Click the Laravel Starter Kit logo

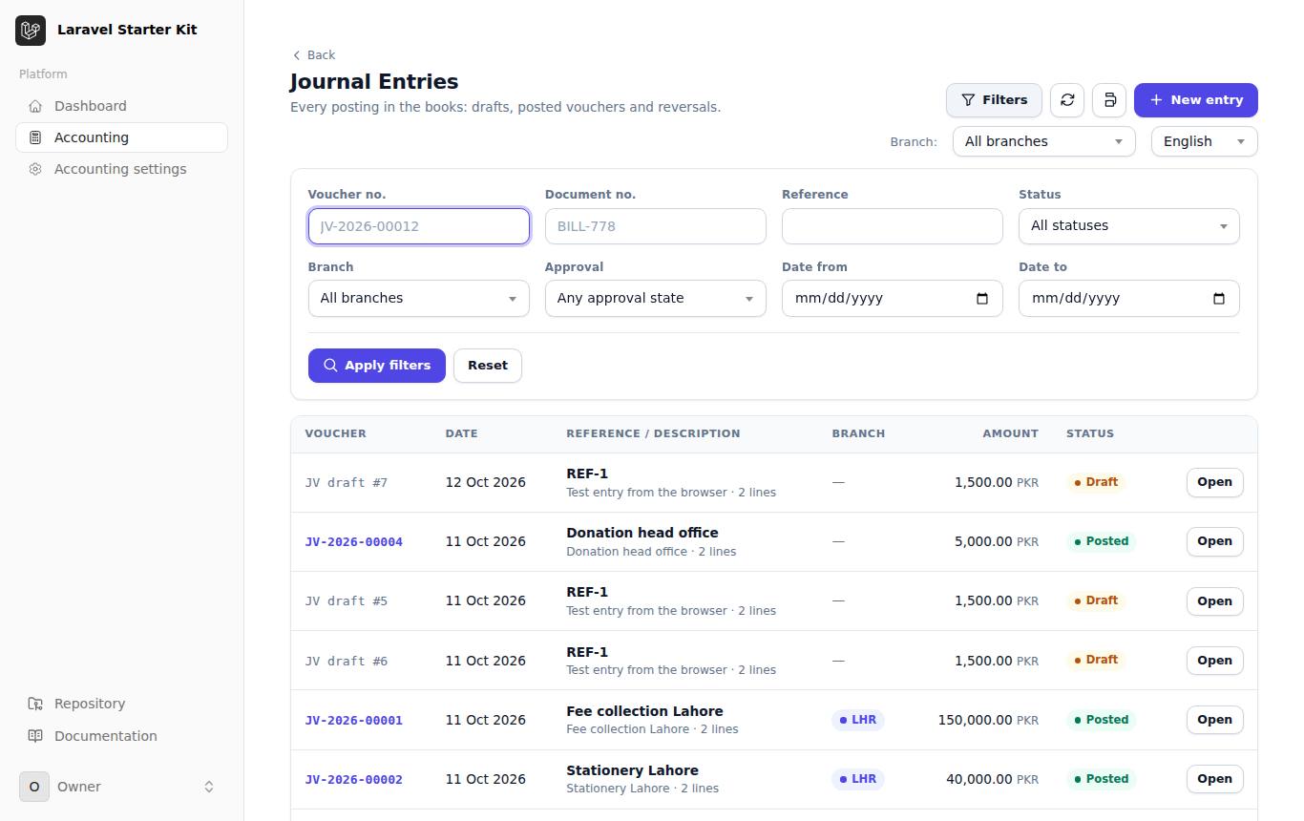pos(31,30)
